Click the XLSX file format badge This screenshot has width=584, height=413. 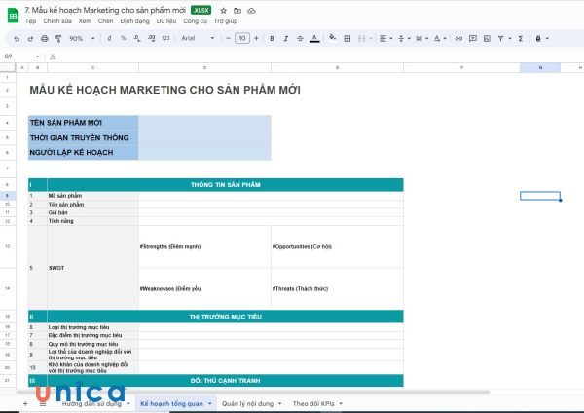(201, 10)
